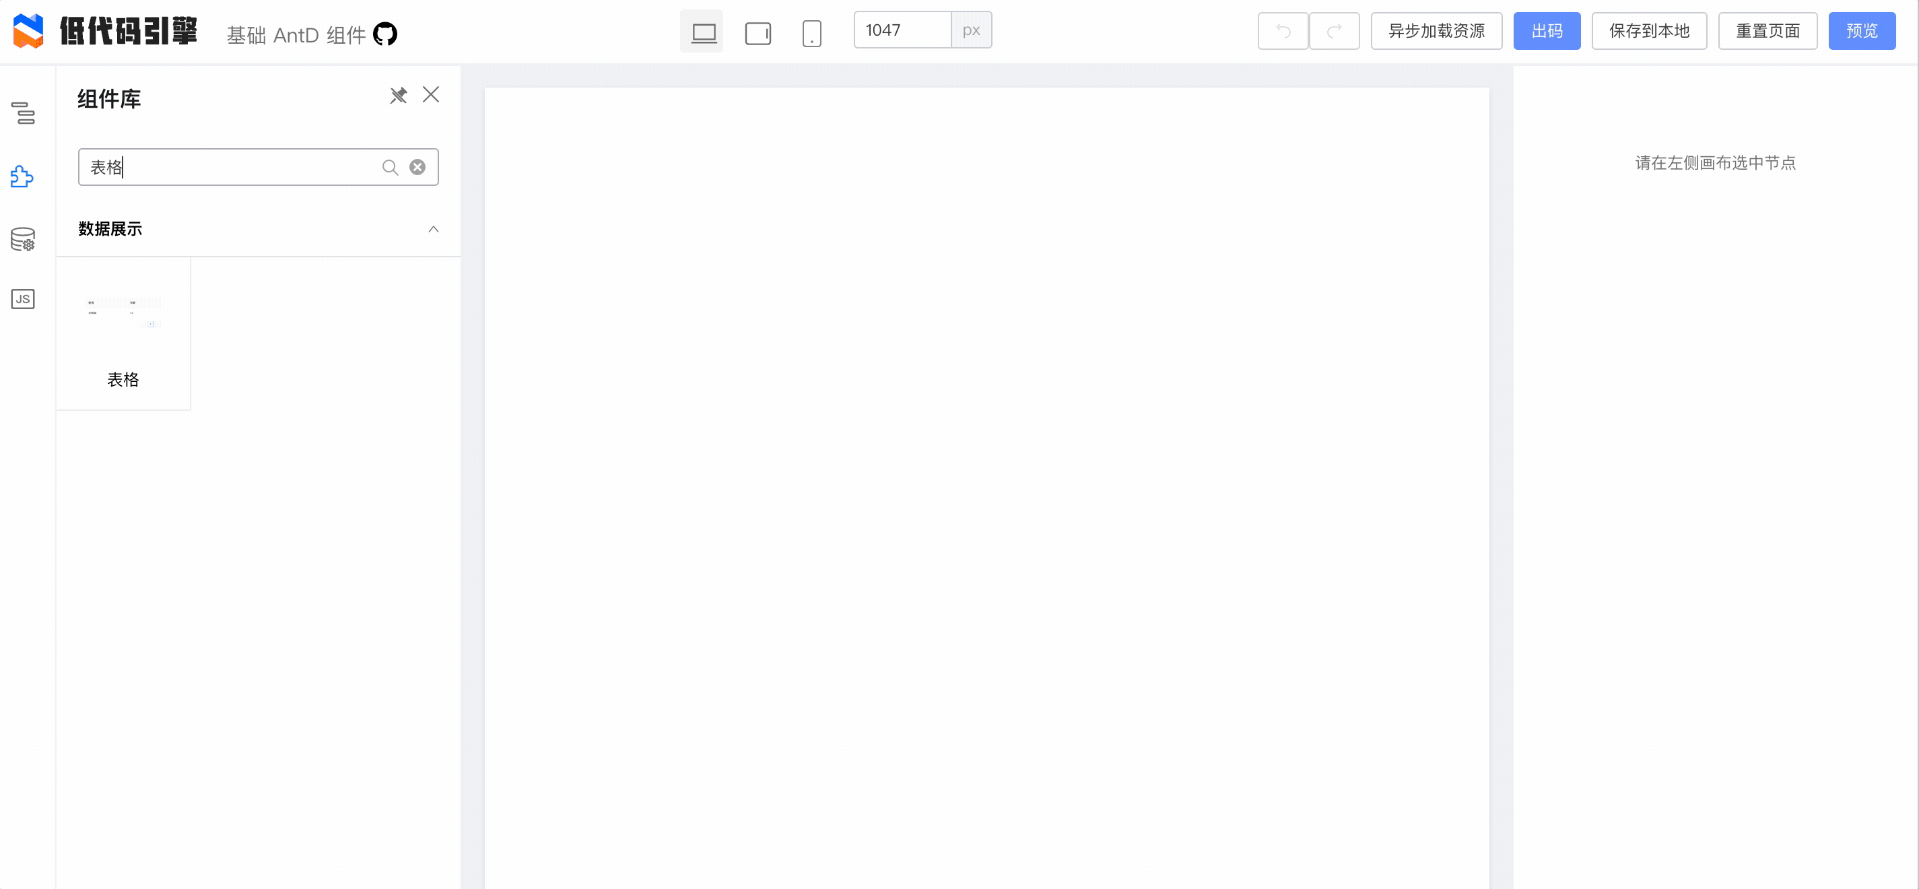Screen dimensions: 1919x889
Task: Click the redo arrow icon
Action: tap(1335, 30)
